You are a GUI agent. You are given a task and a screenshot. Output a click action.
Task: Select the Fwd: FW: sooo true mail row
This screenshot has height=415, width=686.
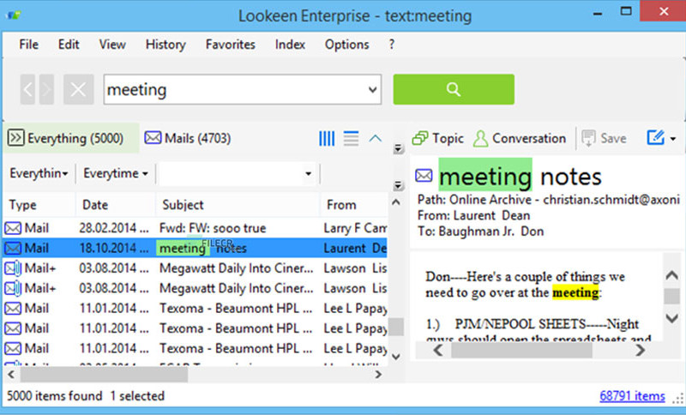(196, 228)
